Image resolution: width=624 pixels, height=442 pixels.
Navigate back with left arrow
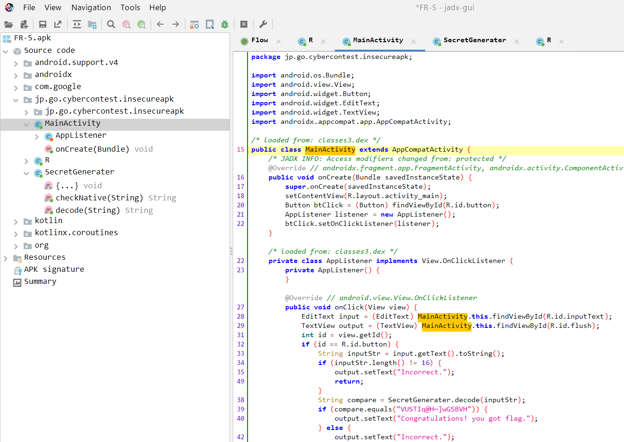tap(160, 25)
